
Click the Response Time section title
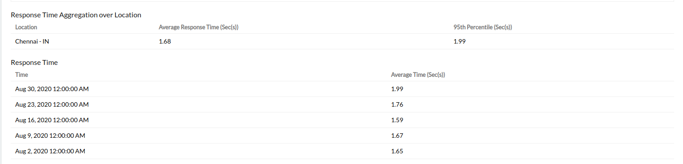pyautogui.click(x=34, y=63)
